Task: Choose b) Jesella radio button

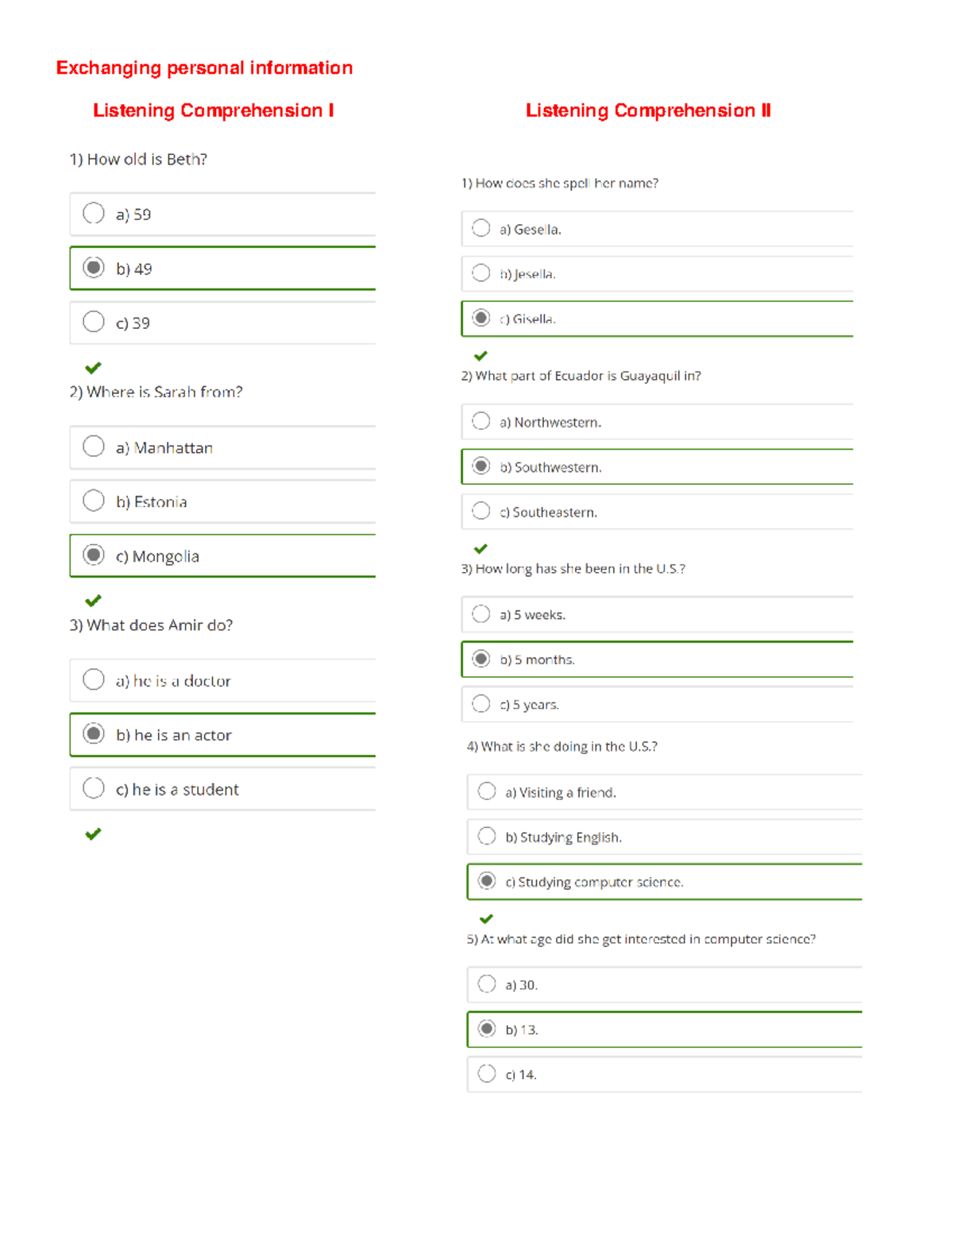Action: pos(481,273)
